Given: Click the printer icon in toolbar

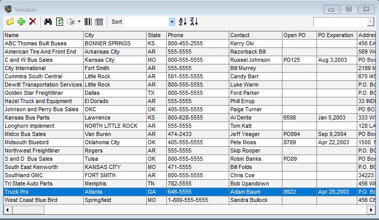Looking at the screenshot, I should tap(71, 22).
